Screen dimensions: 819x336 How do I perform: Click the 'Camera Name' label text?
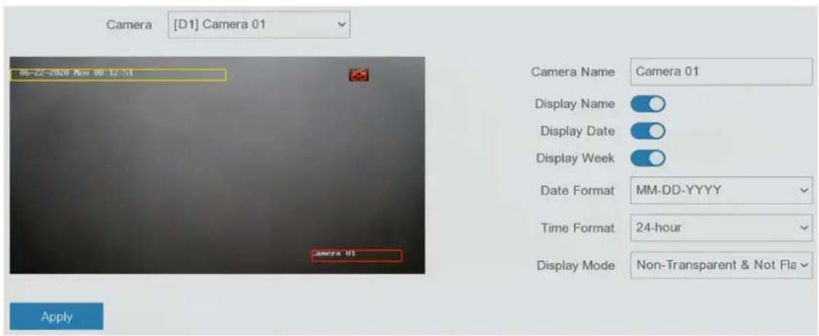click(573, 72)
